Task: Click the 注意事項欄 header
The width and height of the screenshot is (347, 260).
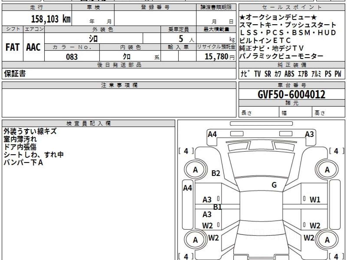Action: (119, 85)
